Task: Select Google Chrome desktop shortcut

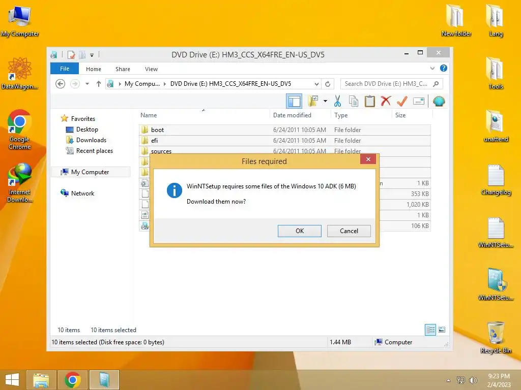Action: pyautogui.click(x=20, y=129)
